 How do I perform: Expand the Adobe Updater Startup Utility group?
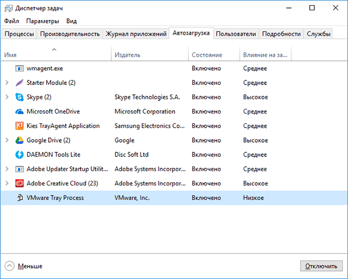(7, 169)
